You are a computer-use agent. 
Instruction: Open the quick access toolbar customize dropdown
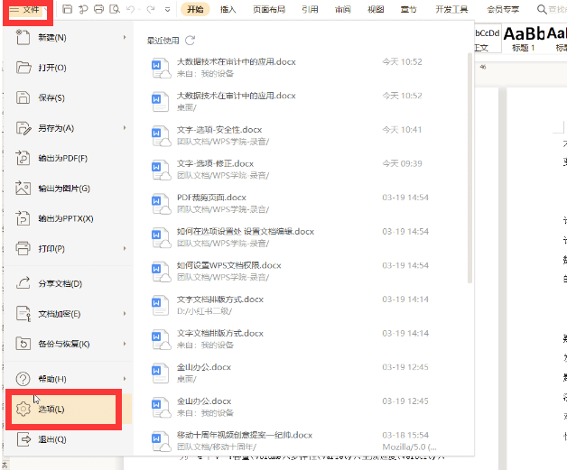tap(168, 9)
